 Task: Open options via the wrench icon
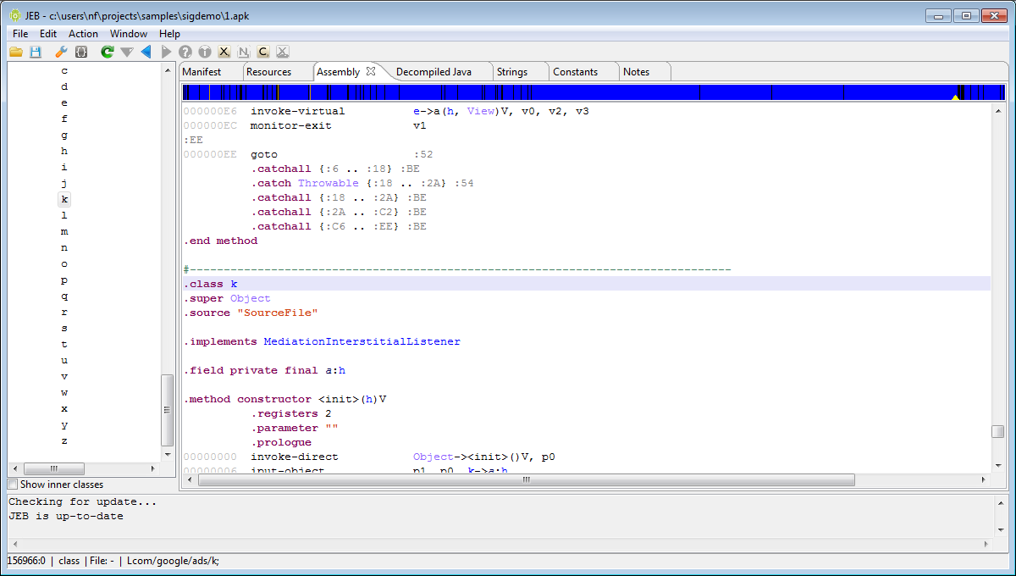click(x=61, y=52)
